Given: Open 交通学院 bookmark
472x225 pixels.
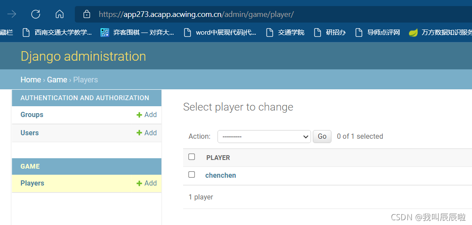Looking at the screenshot, I should [x=285, y=33].
